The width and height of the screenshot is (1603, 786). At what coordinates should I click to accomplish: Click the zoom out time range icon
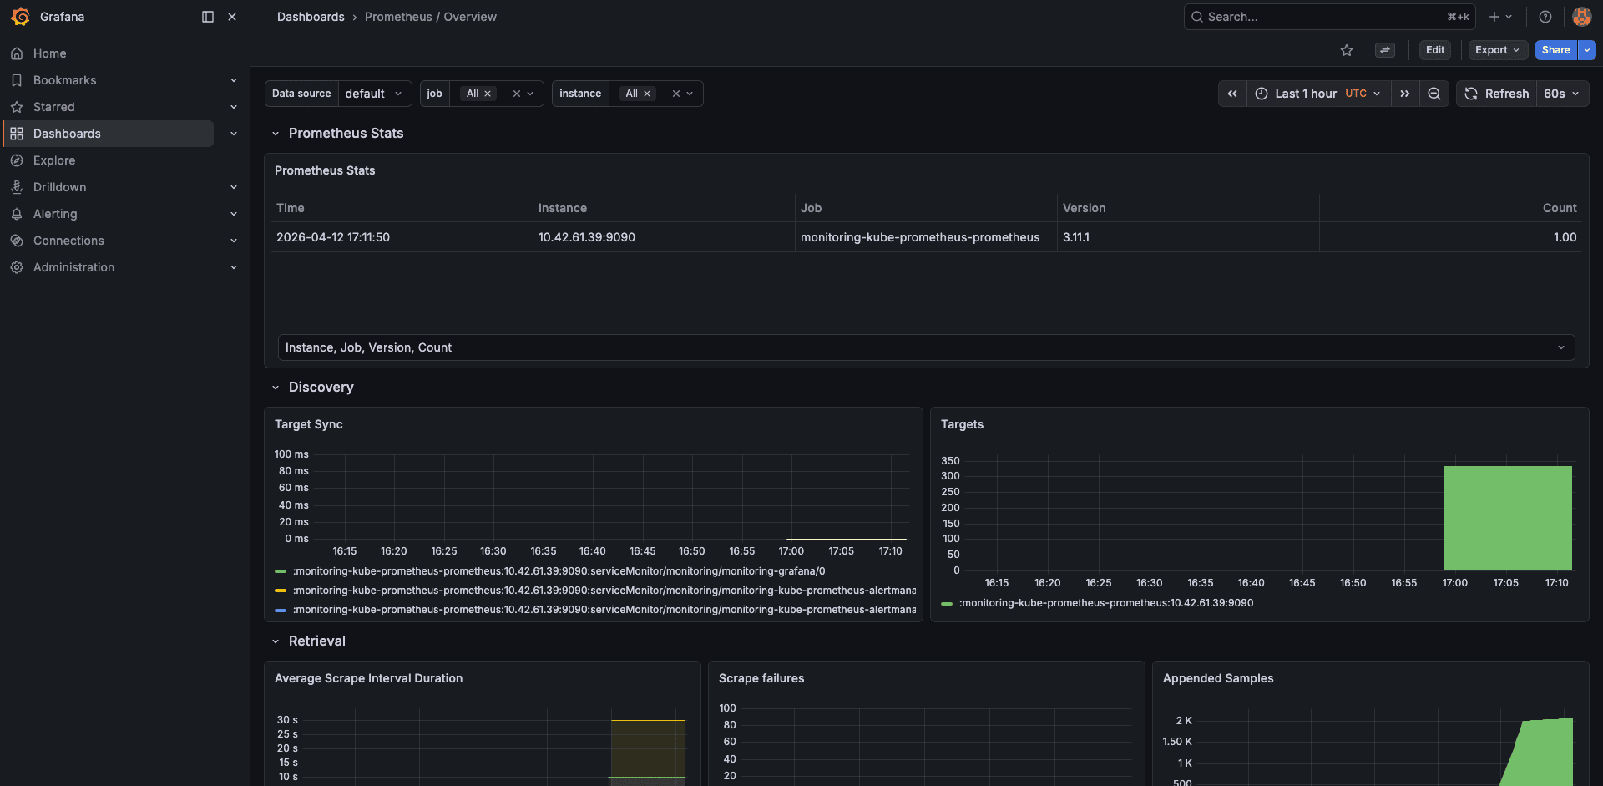[1434, 94]
